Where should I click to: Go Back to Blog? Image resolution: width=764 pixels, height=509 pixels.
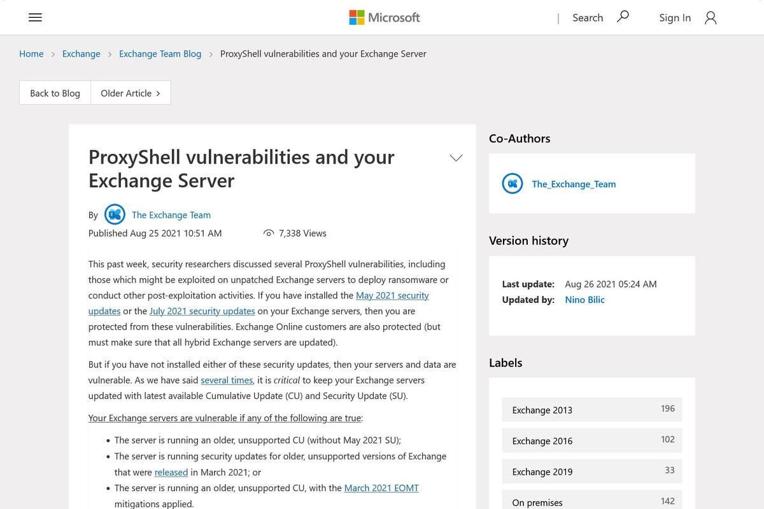pos(55,93)
